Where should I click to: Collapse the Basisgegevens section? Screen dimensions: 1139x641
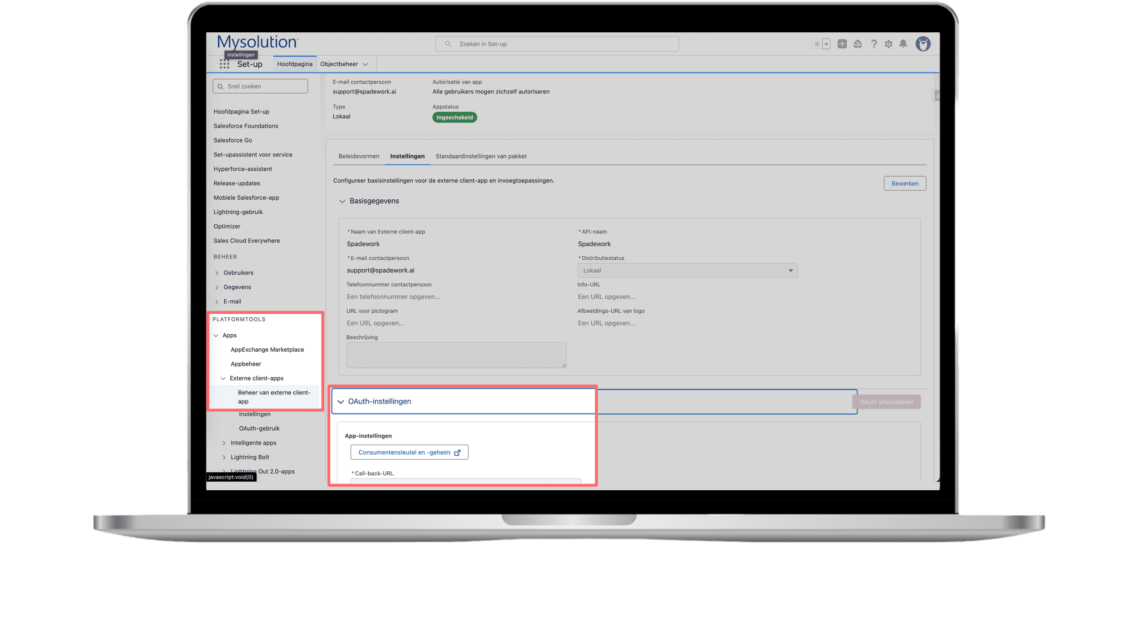pyautogui.click(x=342, y=201)
